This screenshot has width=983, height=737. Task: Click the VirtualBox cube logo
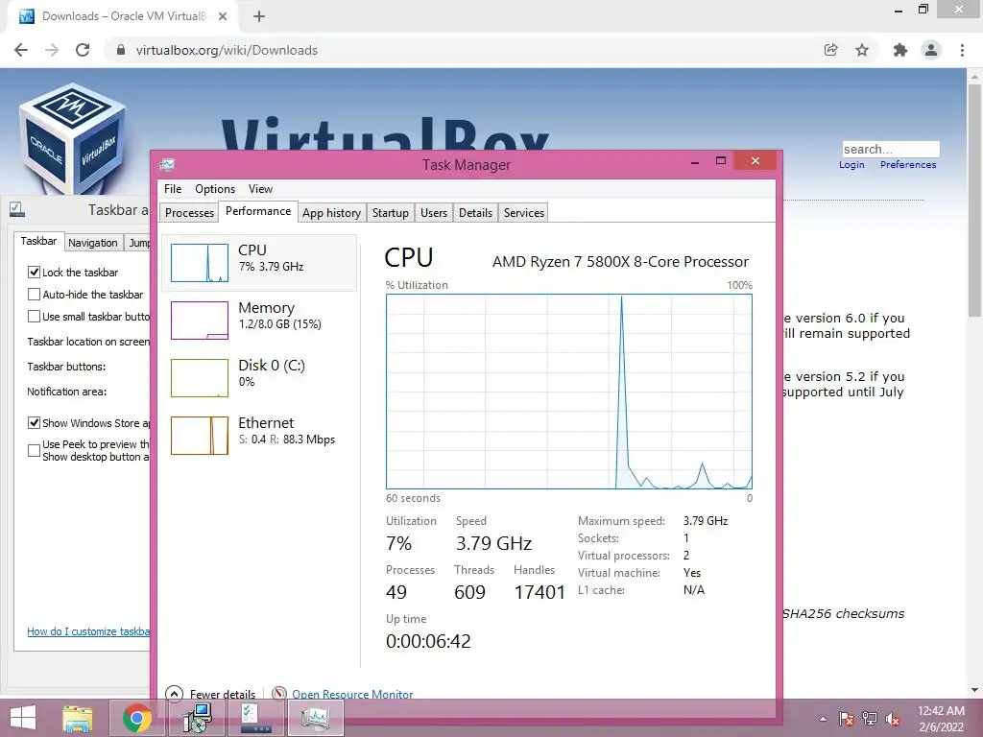coord(73,138)
